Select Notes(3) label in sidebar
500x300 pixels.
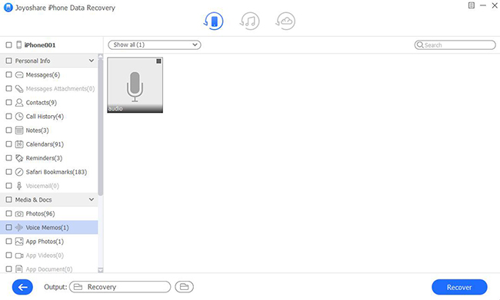pos(38,130)
